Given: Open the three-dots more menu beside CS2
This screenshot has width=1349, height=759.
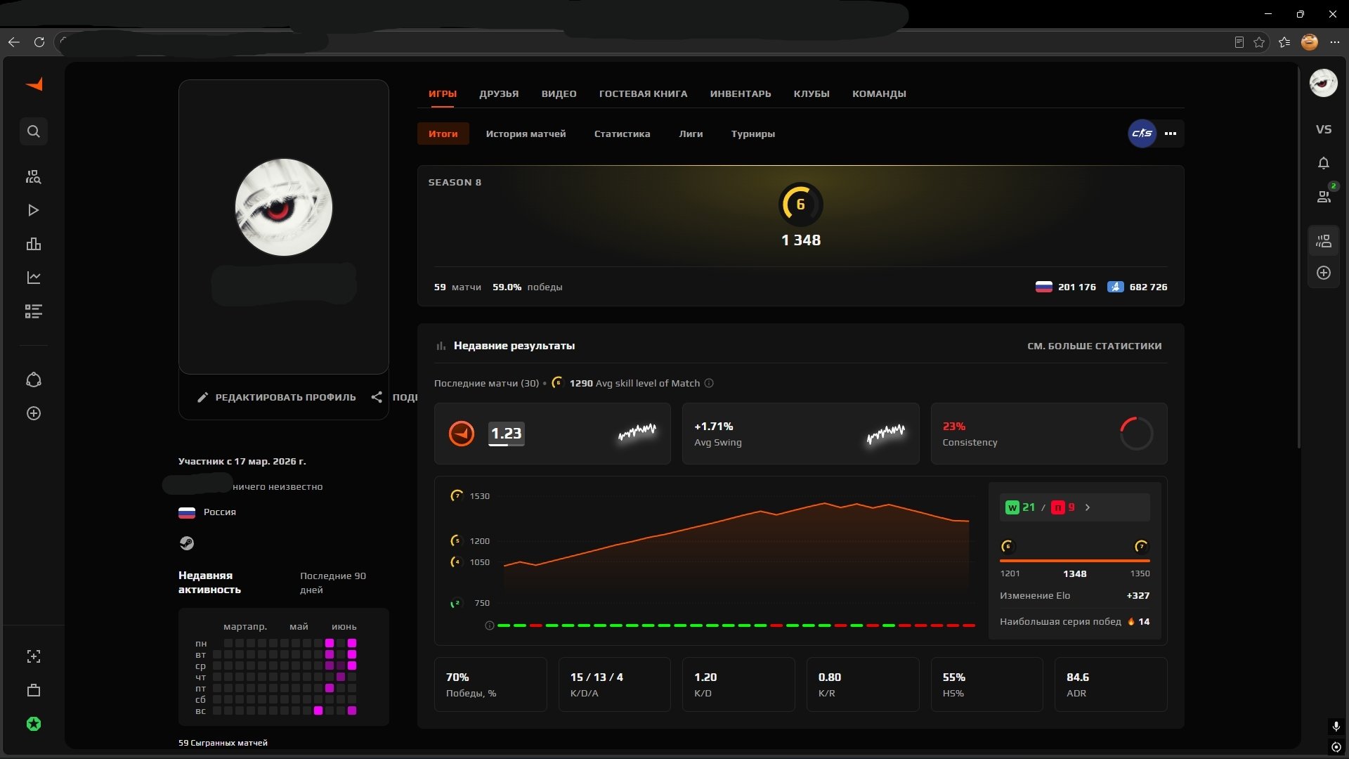Looking at the screenshot, I should pyautogui.click(x=1171, y=134).
